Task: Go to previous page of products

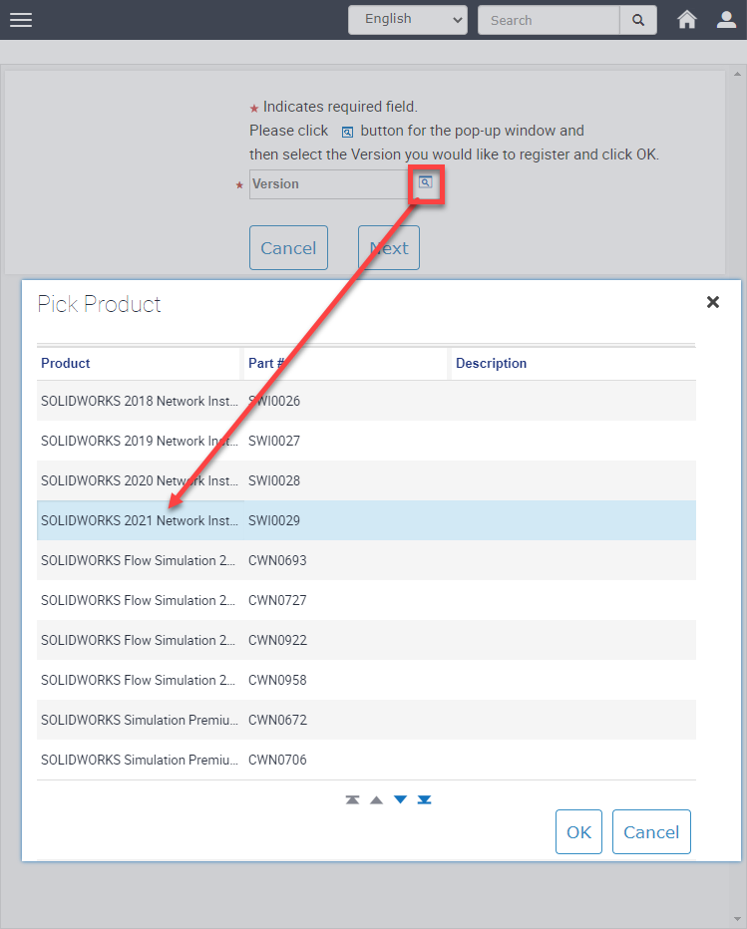Action: click(376, 799)
